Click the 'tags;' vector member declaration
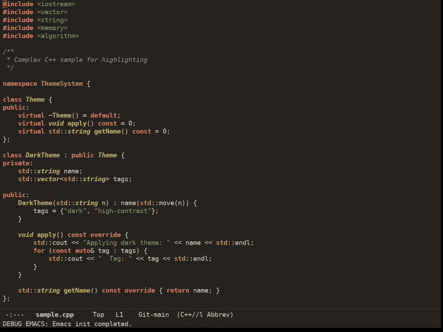 pyautogui.click(x=123, y=179)
